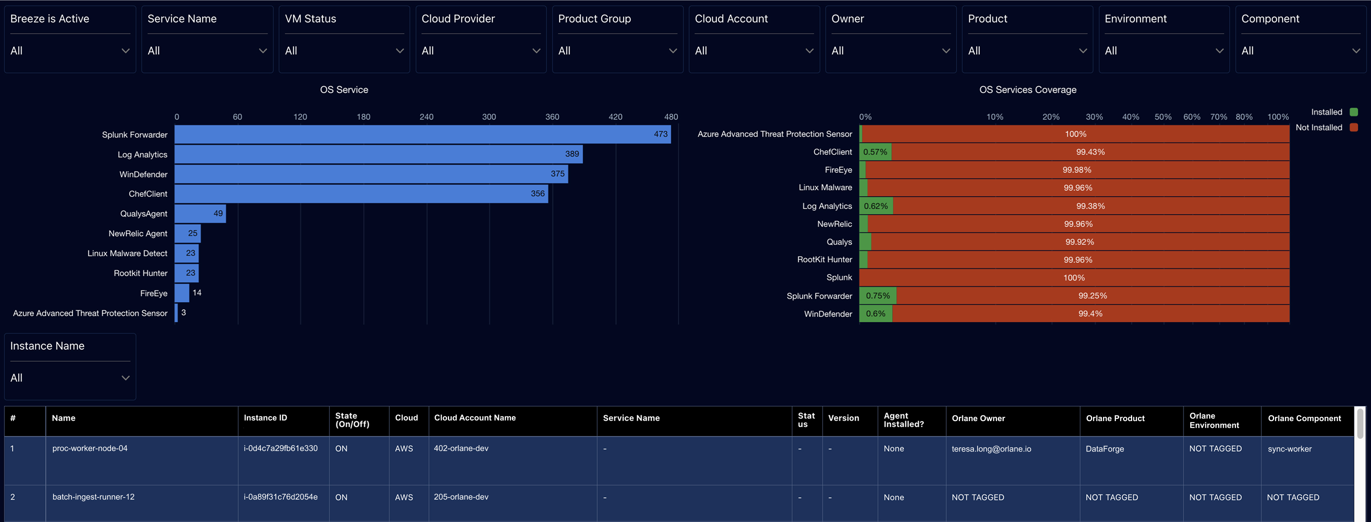Expand the Owner filter dropdown
This screenshot has height=522, width=1371.
click(890, 51)
